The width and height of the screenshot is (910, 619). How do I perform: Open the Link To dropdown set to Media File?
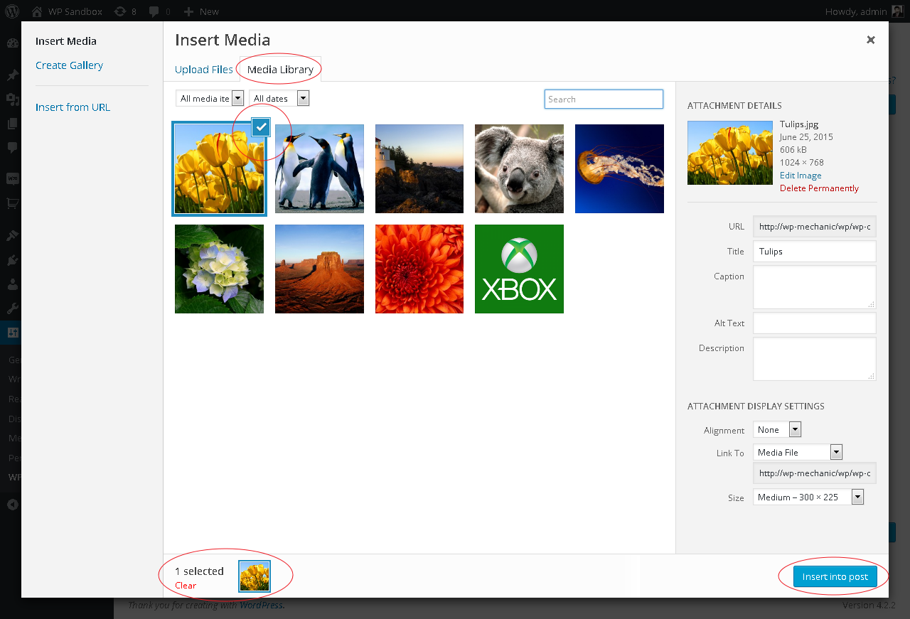(798, 452)
